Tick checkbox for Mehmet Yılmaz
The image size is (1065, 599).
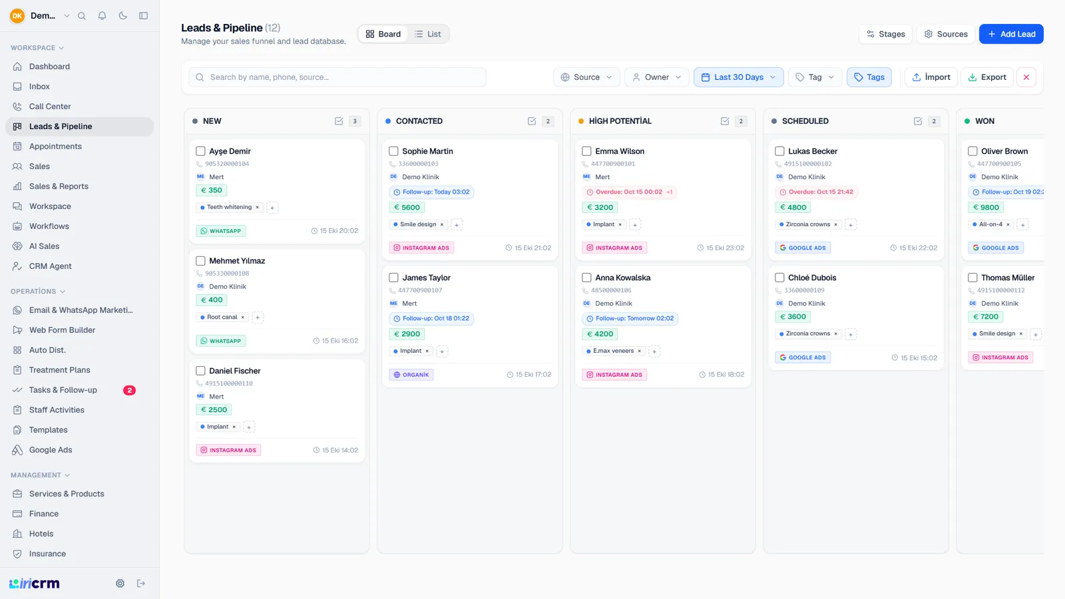(200, 261)
